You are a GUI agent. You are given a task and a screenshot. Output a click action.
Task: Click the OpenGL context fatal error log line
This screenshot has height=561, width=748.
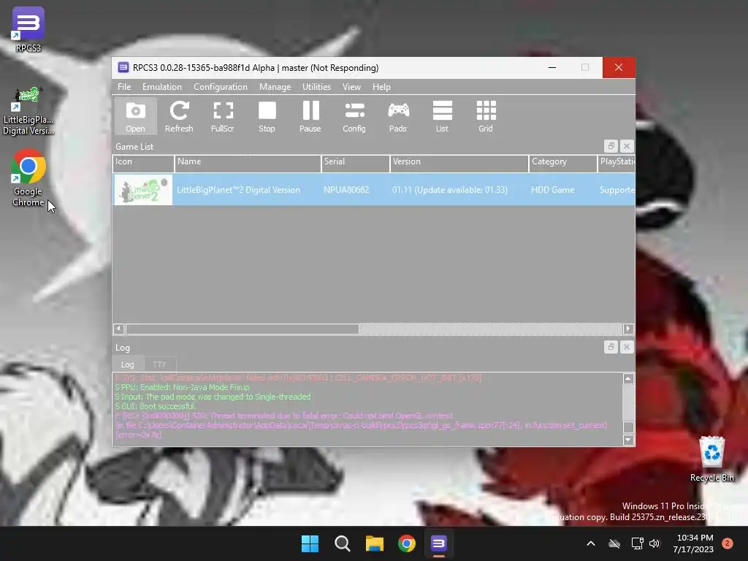(x=284, y=416)
